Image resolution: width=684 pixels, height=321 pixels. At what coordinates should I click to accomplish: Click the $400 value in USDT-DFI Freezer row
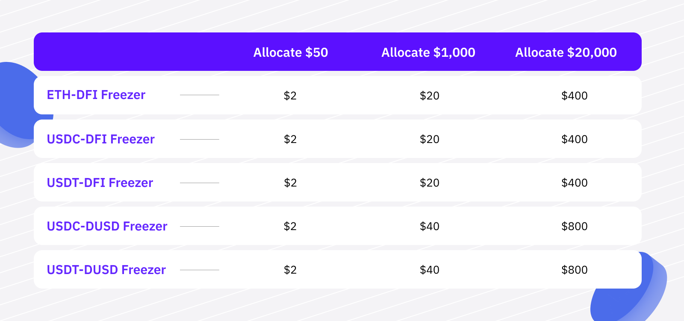(x=575, y=183)
